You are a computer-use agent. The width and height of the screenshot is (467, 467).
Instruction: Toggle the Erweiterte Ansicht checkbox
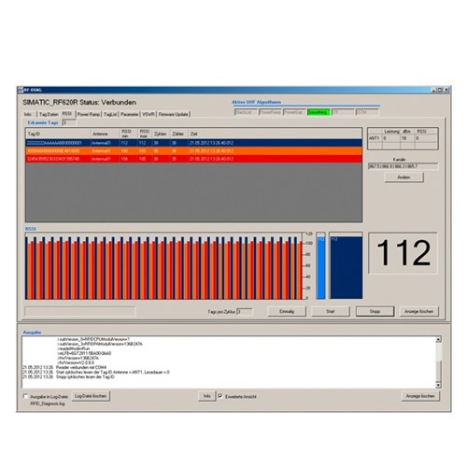pos(220,396)
